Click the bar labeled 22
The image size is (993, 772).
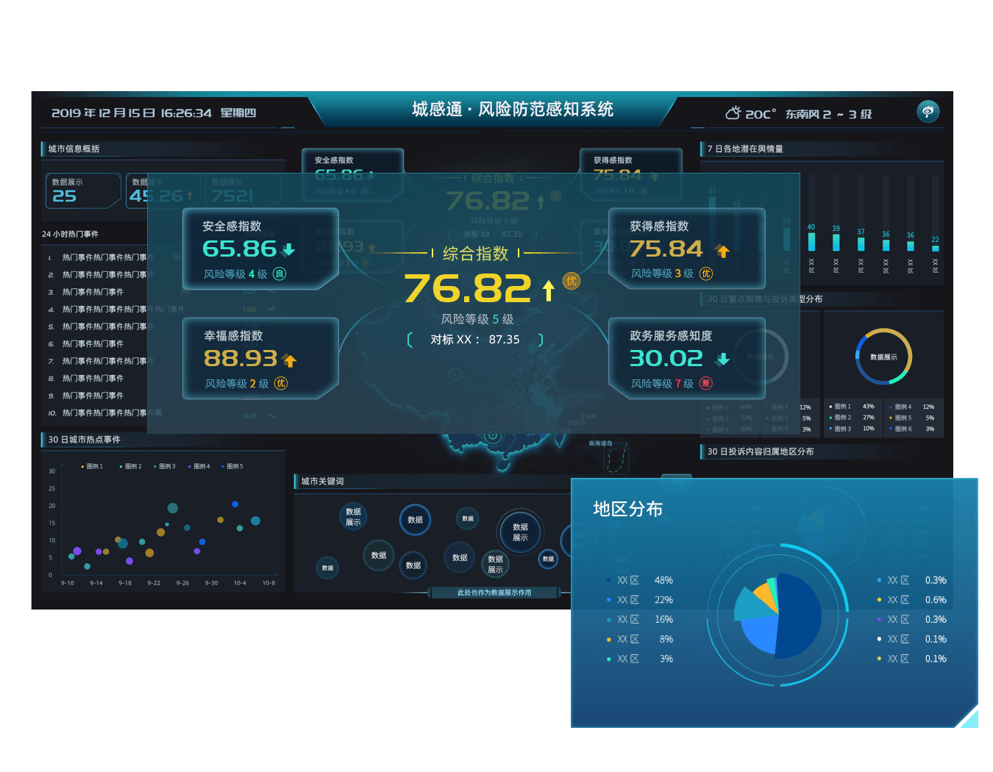click(936, 248)
